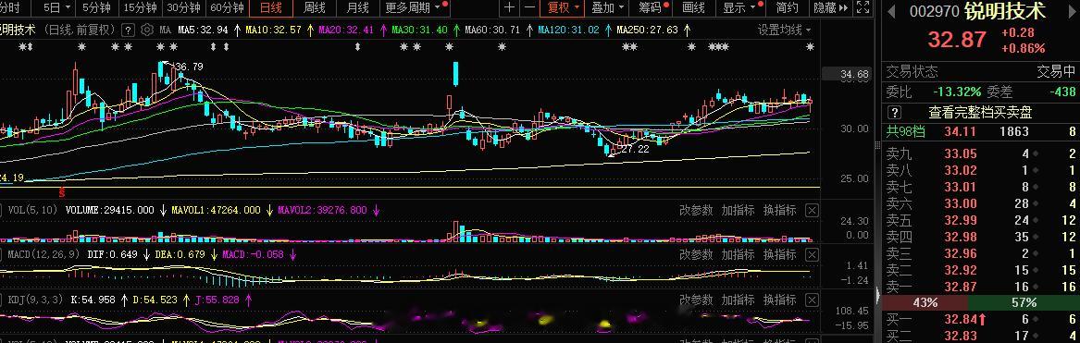This screenshot has height=343, width=1080.
Task: Click 改参数 in KDJ panel
Action: pyautogui.click(x=696, y=300)
